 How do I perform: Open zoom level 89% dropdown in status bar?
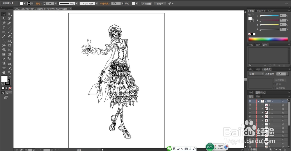33,150
